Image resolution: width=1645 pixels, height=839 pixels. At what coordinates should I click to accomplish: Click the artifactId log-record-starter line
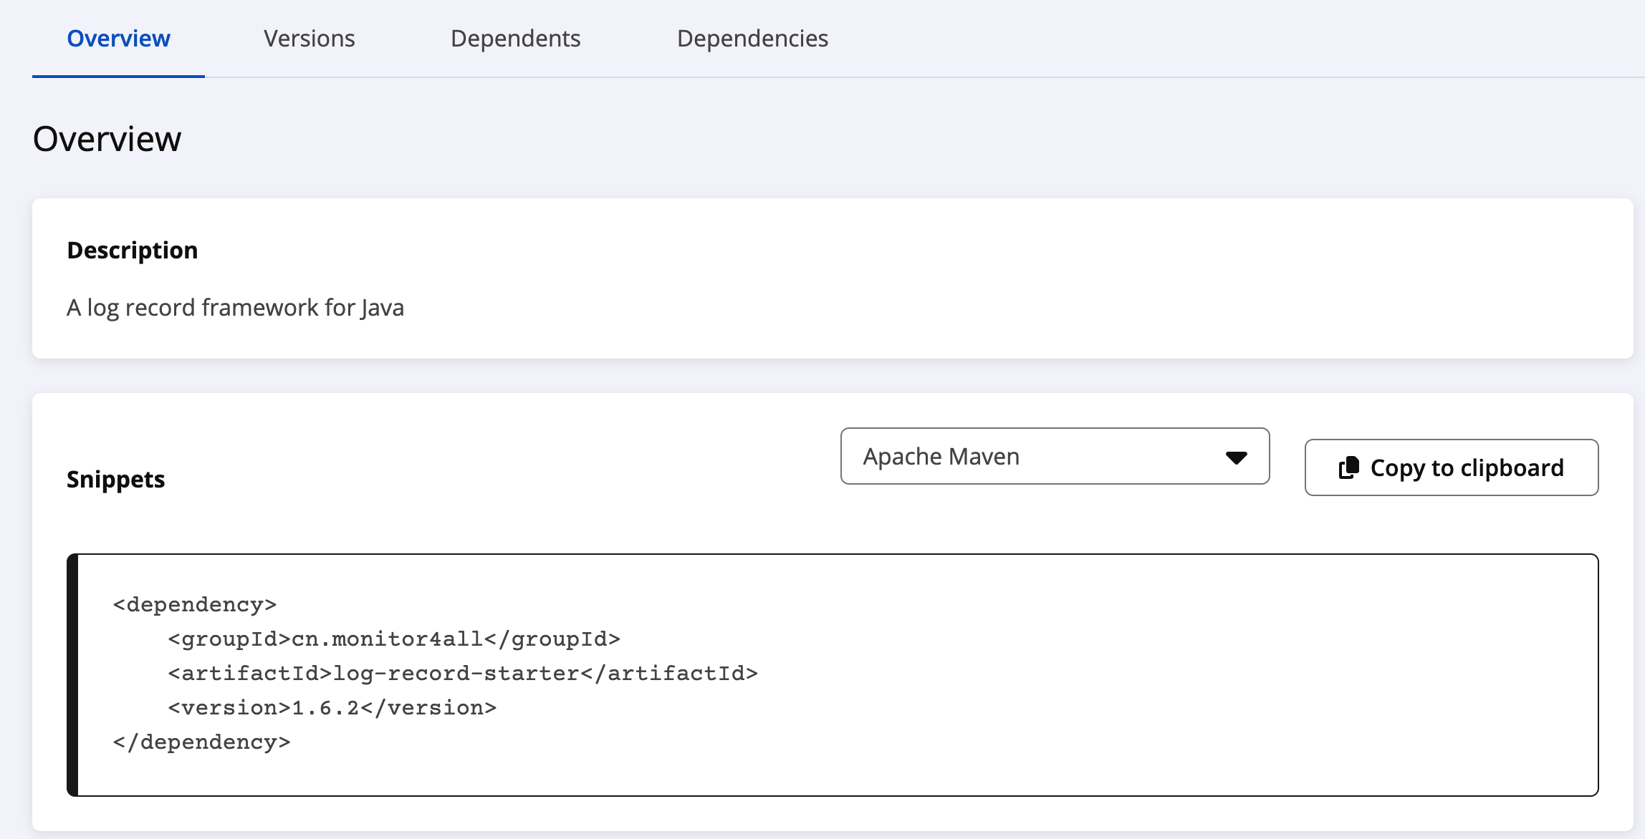[x=463, y=674]
